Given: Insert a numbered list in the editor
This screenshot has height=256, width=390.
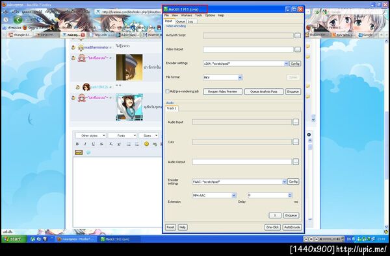Looking at the screenshot, I should pos(136,144).
